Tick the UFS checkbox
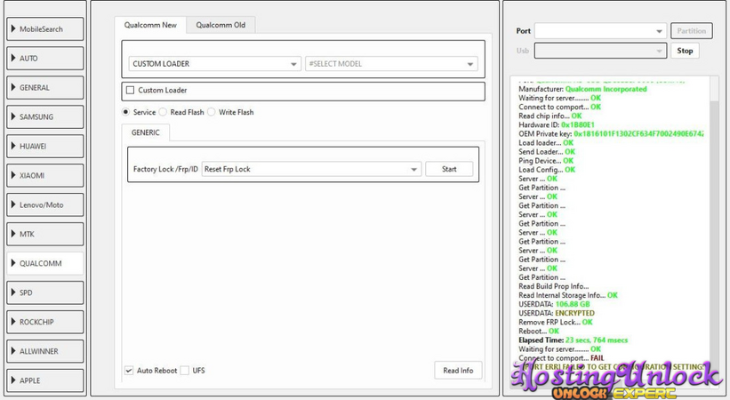730x400 pixels. pos(185,370)
